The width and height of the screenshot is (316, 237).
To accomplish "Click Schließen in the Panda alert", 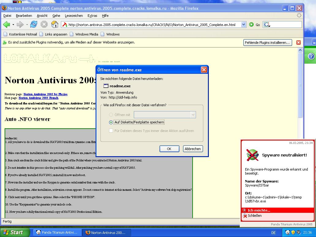I will point(255,216).
